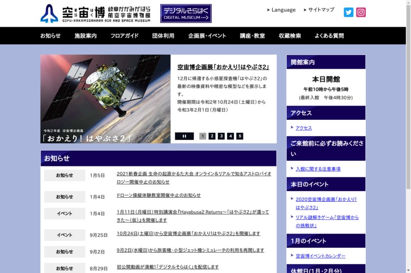Open the 施設案内 menu item

pos(85,36)
